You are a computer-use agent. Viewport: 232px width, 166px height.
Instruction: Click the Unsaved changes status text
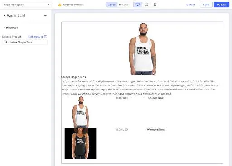[73, 5]
